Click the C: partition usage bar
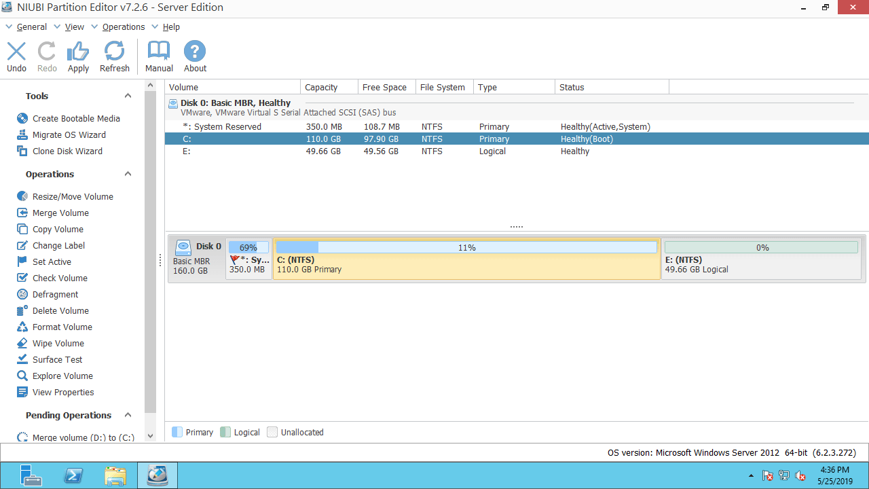Image resolution: width=869 pixels, height=489 pixels. coord(466,248)
